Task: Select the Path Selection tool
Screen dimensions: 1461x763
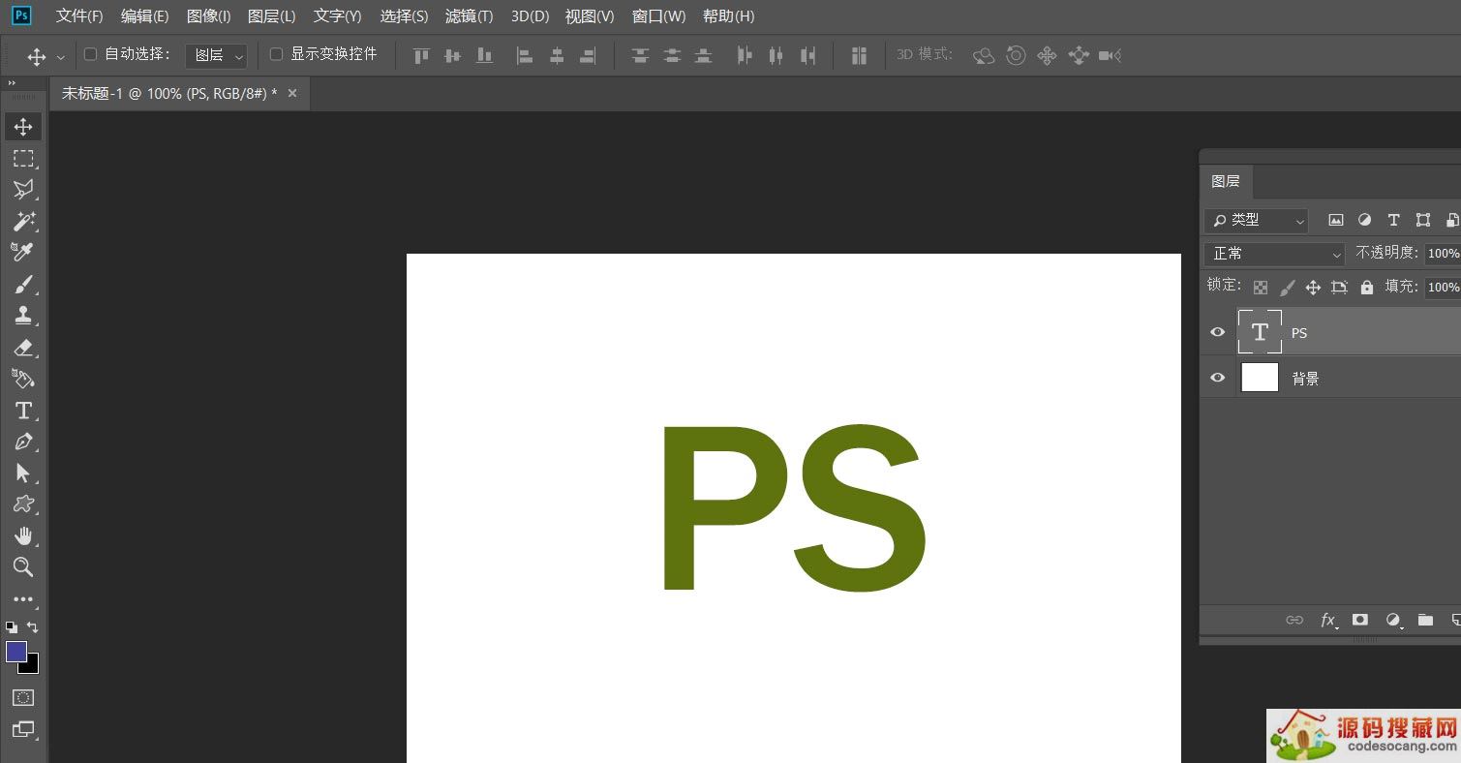Action: tap(23, 473)
